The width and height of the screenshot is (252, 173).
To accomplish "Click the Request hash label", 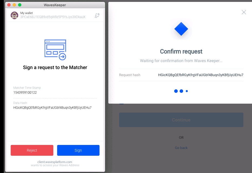I will [x=130, y=75].
